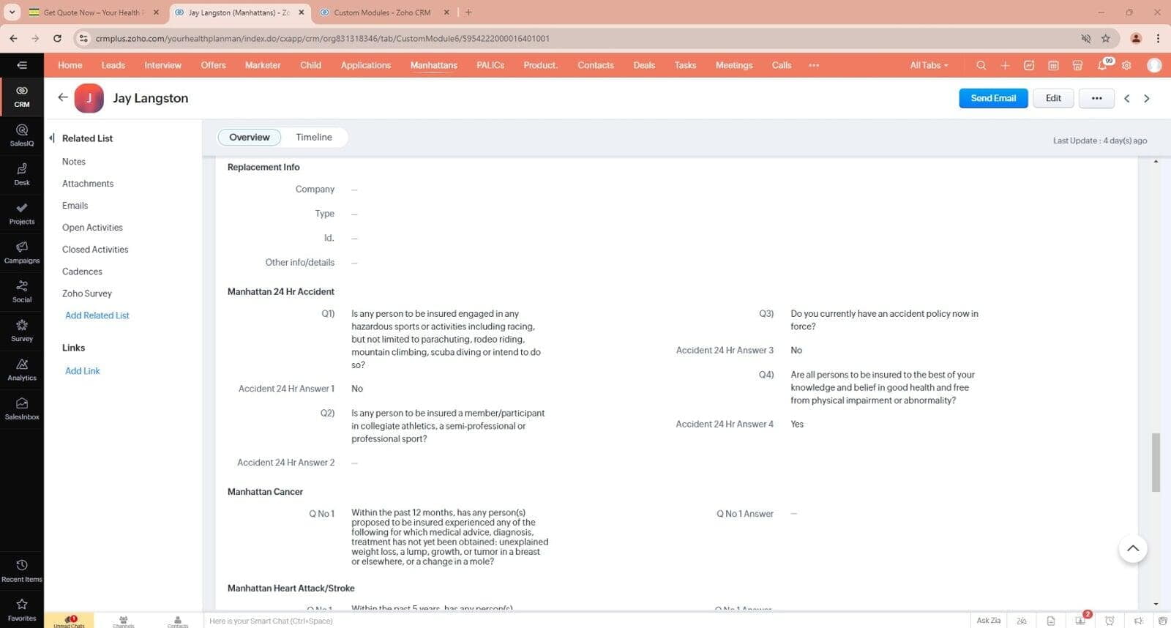
Task: Click the Add Link link
Action: (83, 371)
